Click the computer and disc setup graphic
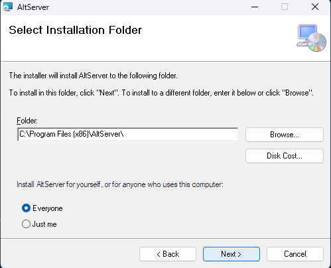Image resolution: width=331 pixels, height=268 pixels. pyautogui.click(x=311, y=38)
